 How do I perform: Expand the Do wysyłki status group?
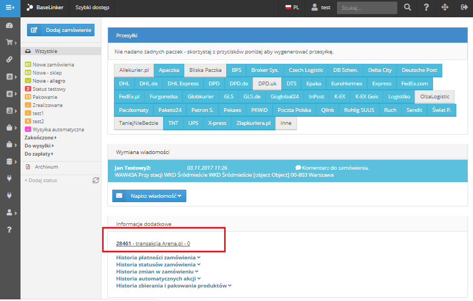(39, 146)
